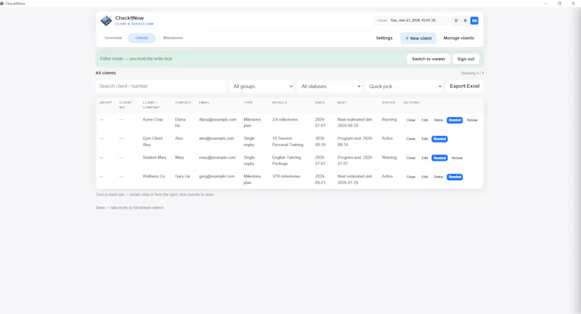The height and width of the screenshot is (314, 581).
Task: Export the client list to Excel
Action: coord(465,86)
